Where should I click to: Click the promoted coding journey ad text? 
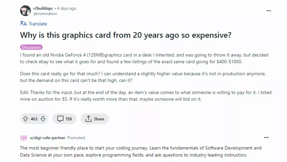click(141, 151)
